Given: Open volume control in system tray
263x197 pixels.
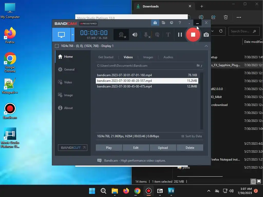Looking at the screenshot, I should tap(231, 191).
